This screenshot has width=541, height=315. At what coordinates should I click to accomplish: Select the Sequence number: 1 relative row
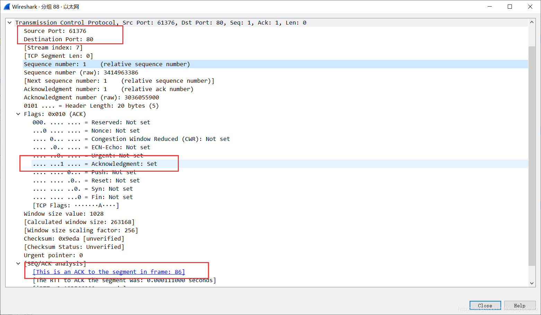pos(276,64)
